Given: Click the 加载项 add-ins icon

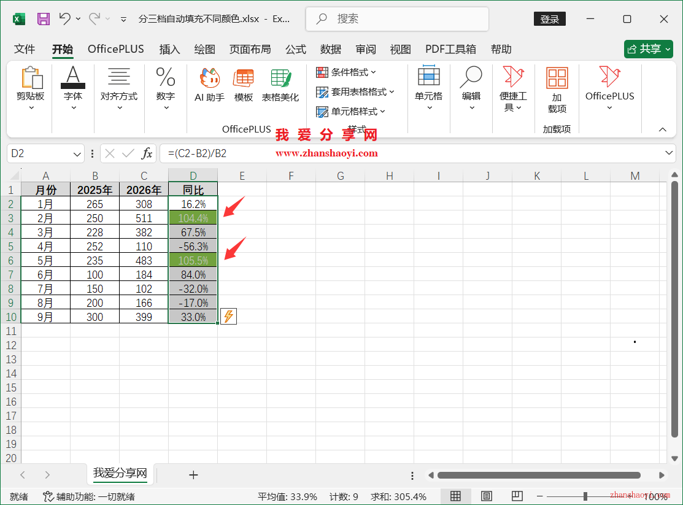Looking at the screenshot, I should [557, 90].
